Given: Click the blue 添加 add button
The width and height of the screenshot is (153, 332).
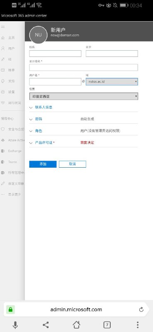Looking at the screenshot, I should tap(43, 164).
